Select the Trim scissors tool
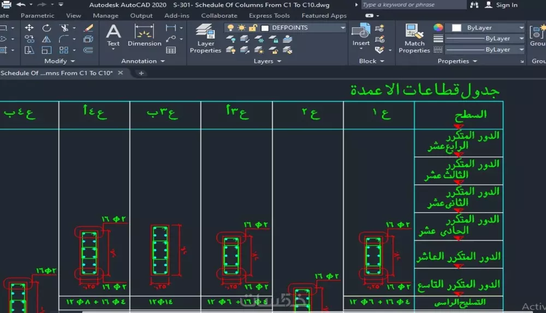Viewport: 546px width, 313px height. pyautogui.click(x=64, y=27)
